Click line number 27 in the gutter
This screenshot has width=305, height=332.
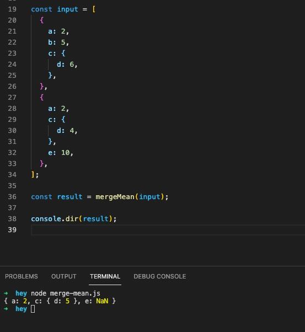point(12,98)
